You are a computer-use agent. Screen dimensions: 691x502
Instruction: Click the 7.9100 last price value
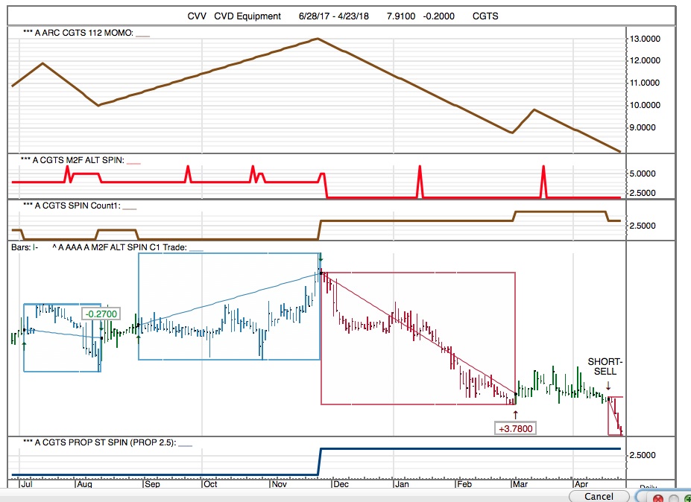click(400, 16)
